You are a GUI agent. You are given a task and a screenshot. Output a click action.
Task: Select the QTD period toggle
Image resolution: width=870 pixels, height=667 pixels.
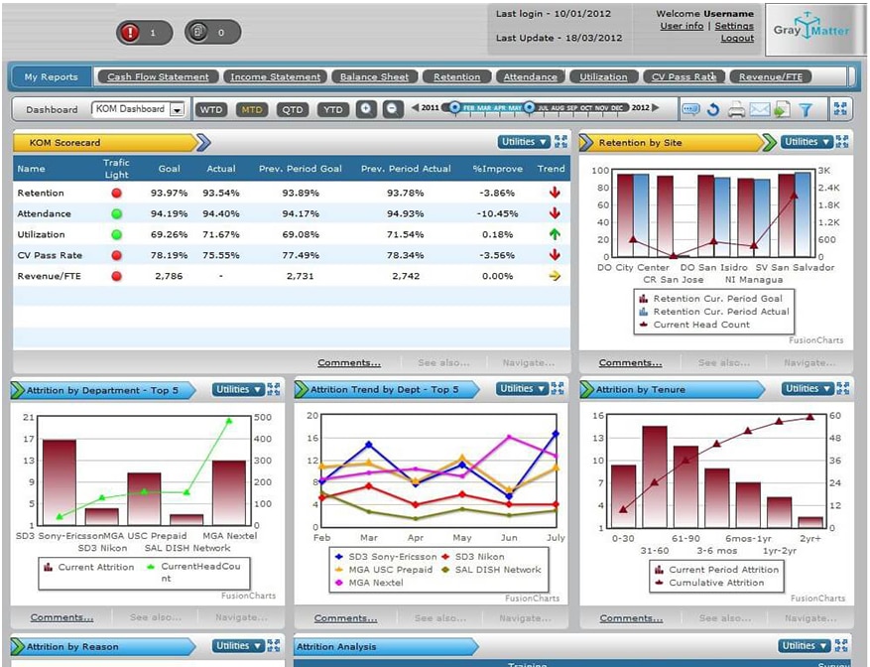293,109
